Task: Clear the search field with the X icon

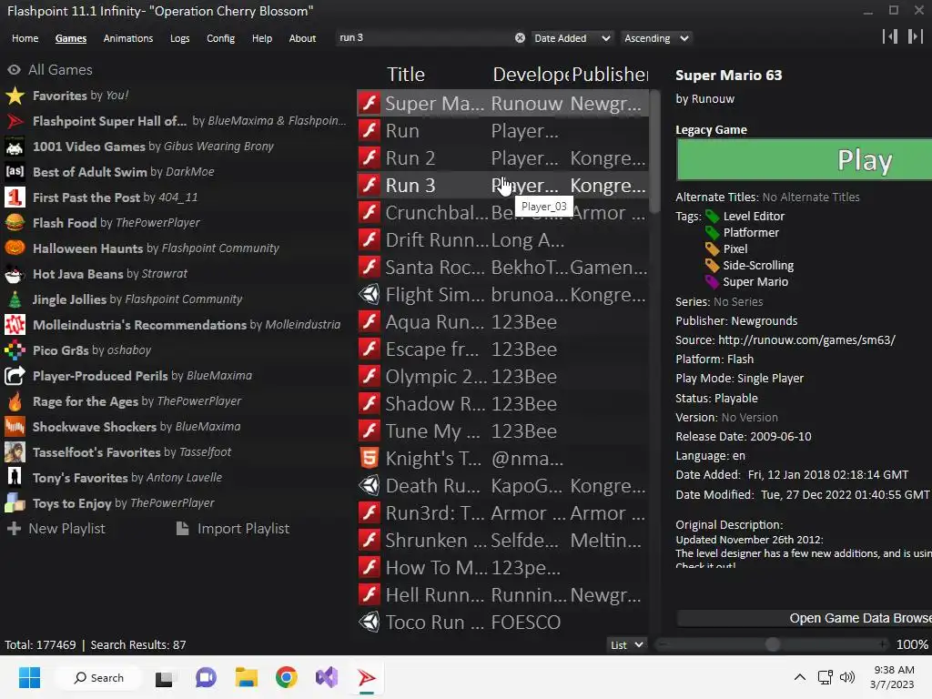Action: click(x=520, y=38)
